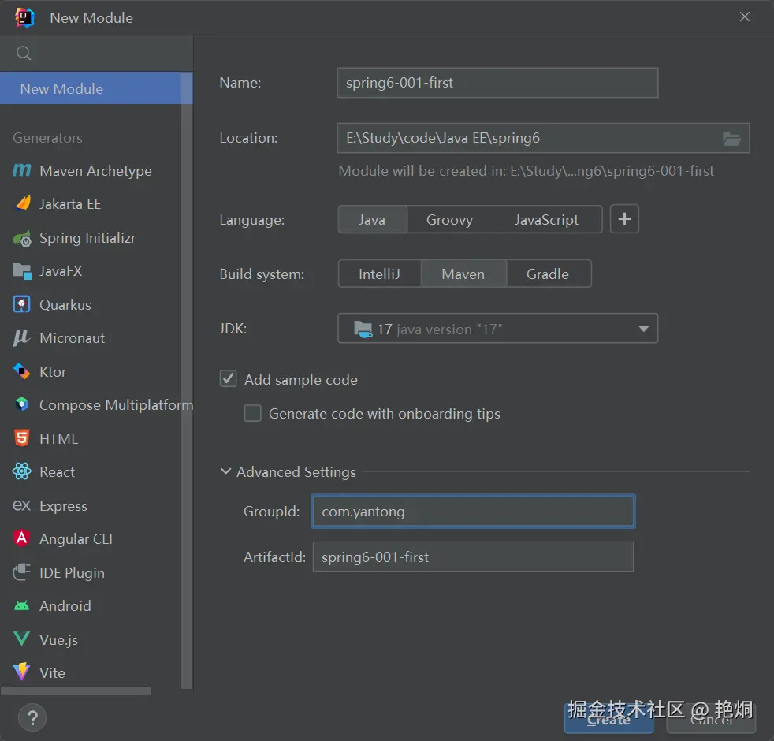The width and height of the screenshot is (774, 741).
Task: Select the JavaFX generator label
Action: pyautogui.click(x=61, y=271)
